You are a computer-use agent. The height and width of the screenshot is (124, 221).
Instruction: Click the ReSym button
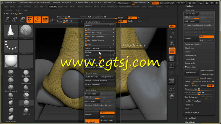pos(100,52)
